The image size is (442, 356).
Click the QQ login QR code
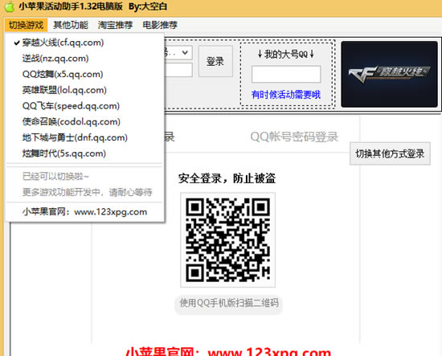[x=227, y=239]
